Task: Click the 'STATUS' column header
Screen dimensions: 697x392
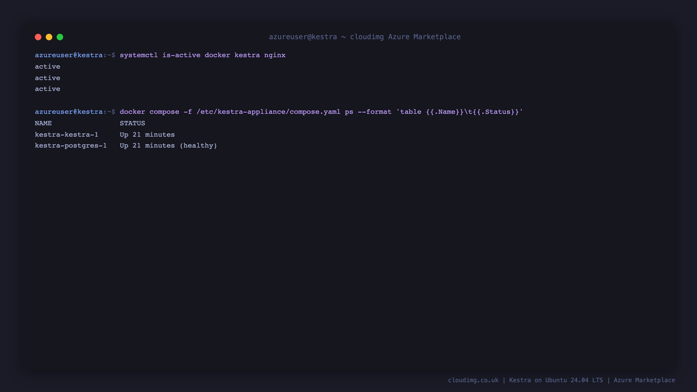Action: point(132,123)
